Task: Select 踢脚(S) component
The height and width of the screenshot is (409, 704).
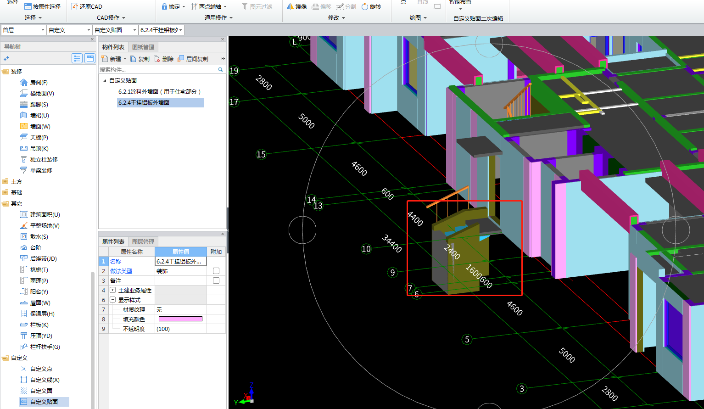Action: pos(34,105)
